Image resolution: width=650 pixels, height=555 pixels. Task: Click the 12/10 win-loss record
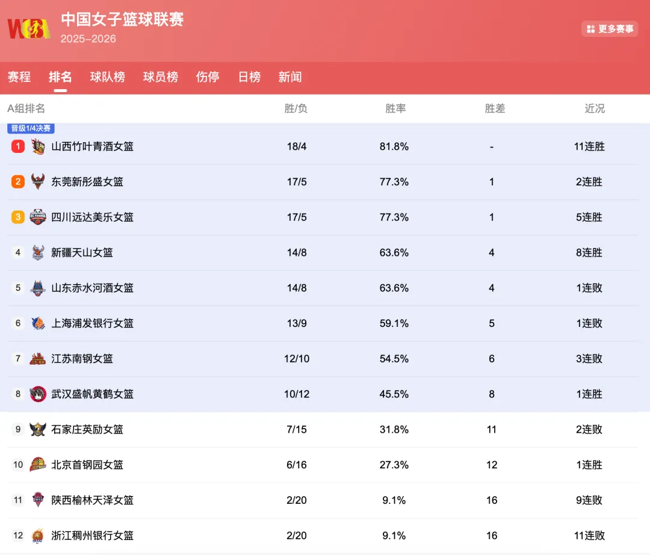[297, 359]
